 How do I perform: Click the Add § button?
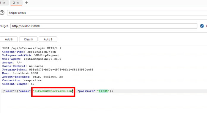point(9,39)
